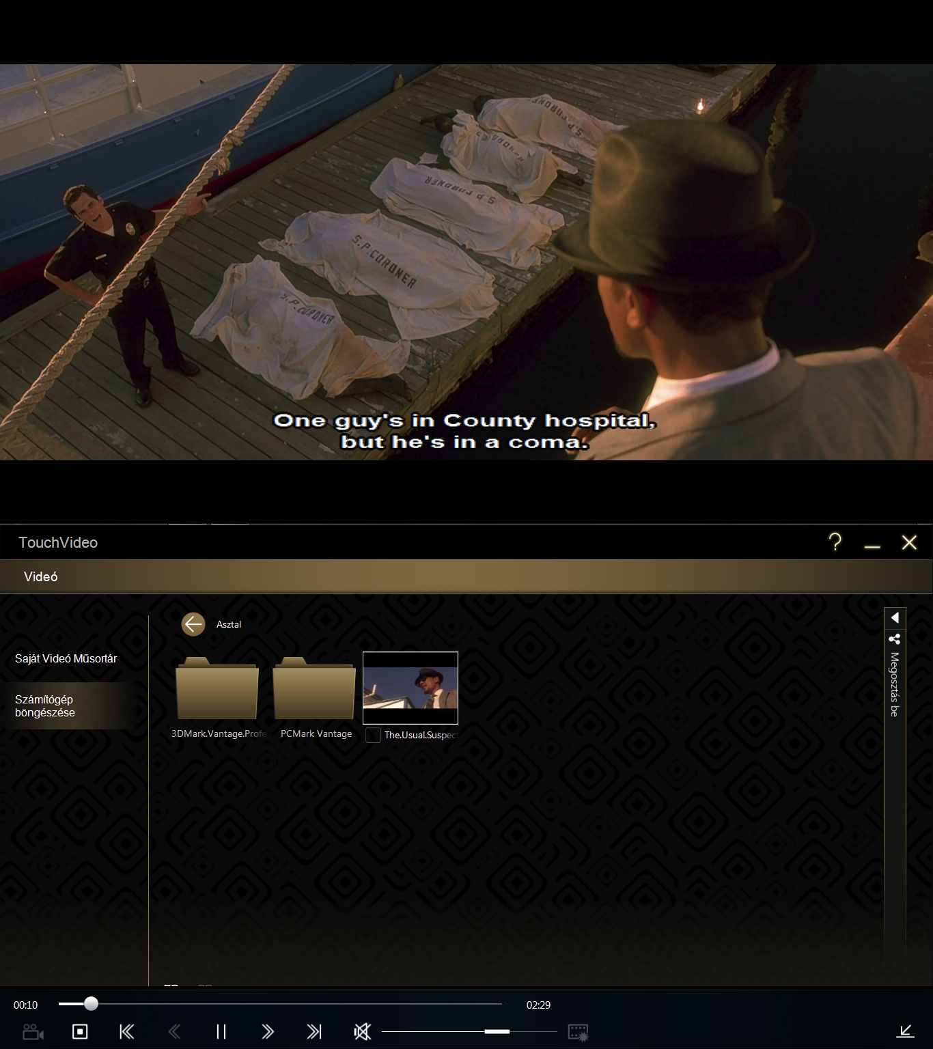Screen dimensions: 933x1049
Task: Click the back arrow next to Asztal
Action: [x=193, y=624]
